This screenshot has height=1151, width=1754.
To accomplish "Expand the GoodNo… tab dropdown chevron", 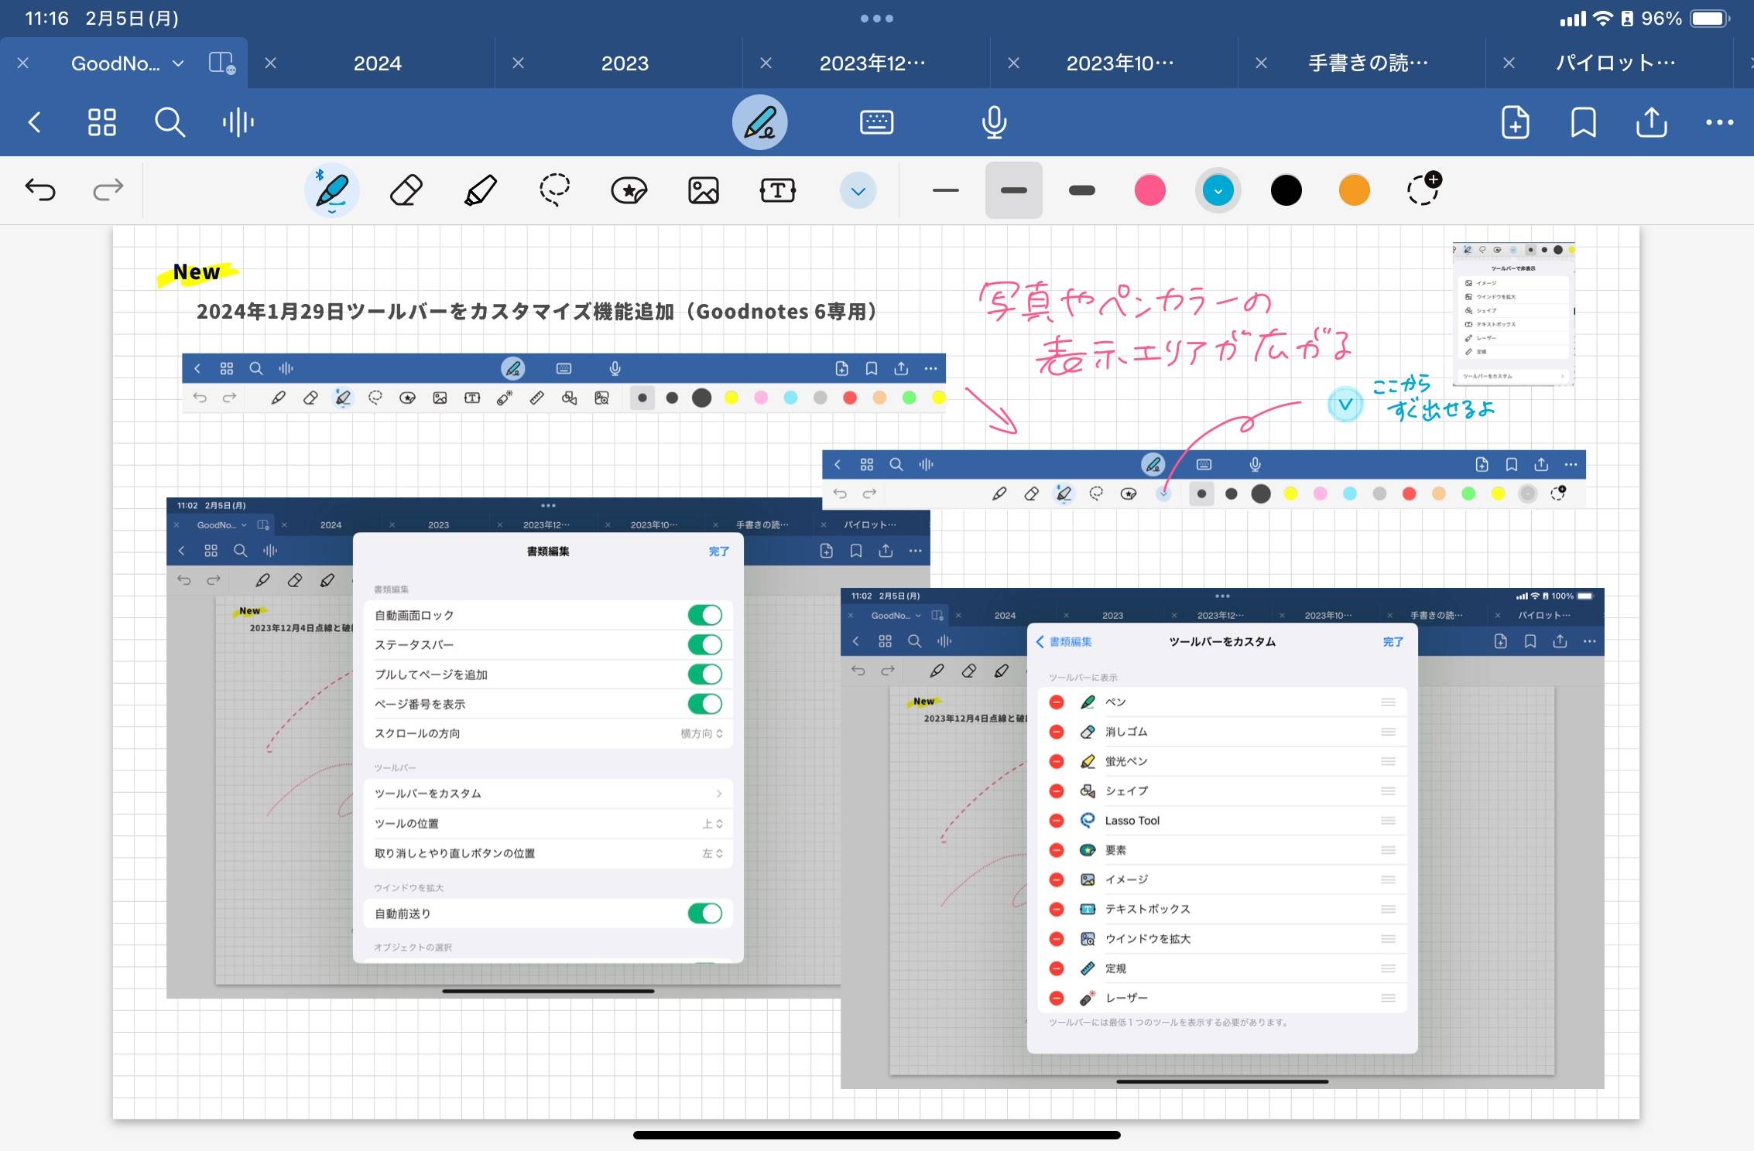I will pos(178,63).
